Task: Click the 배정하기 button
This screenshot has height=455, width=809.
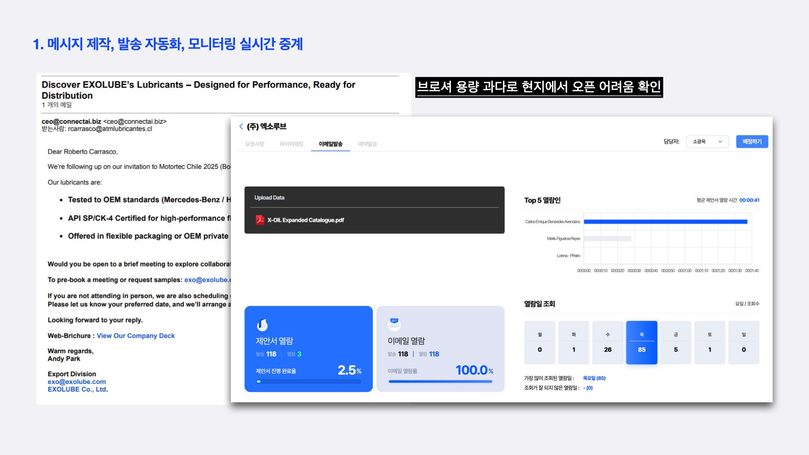Action: (x=752, y=142)
